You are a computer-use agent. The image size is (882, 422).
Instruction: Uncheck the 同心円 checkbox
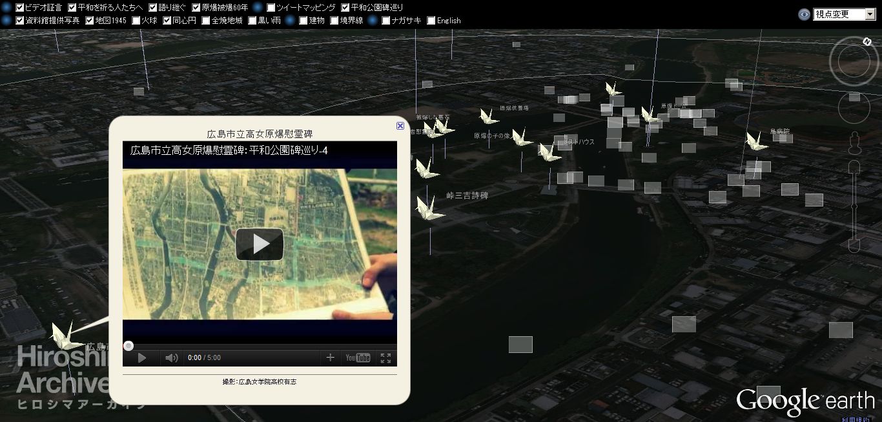coord(167,20)
